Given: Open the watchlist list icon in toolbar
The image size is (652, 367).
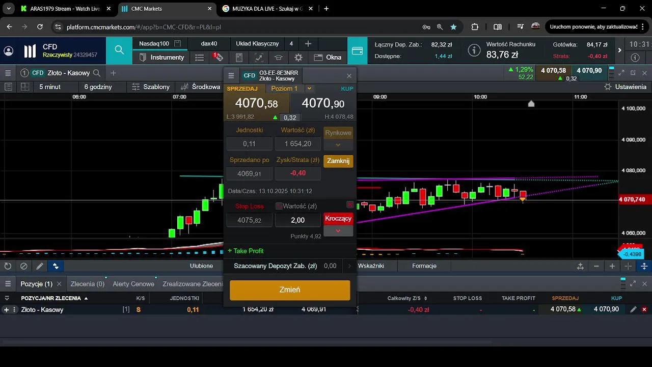Looking at the screenshot, I should click(200, 58).
